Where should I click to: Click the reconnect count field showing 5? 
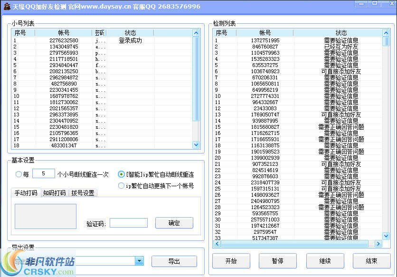[x=44, y=173]
